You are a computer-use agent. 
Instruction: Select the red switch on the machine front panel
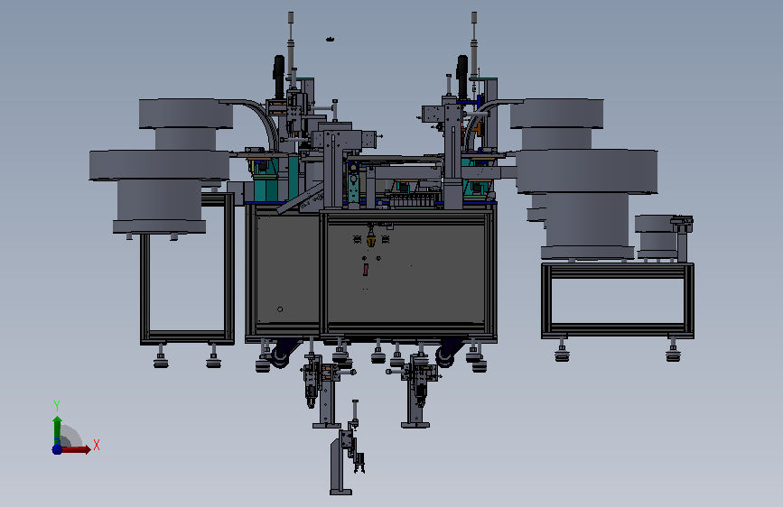[x=366, y=270]
